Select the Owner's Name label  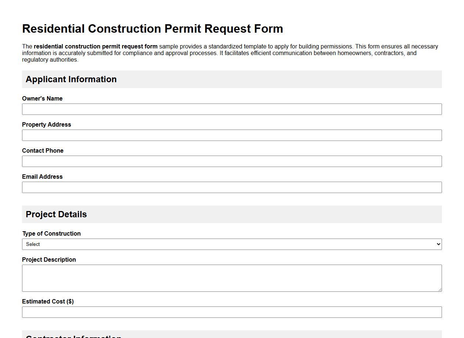pyautogui.click(x=42, y=98)
